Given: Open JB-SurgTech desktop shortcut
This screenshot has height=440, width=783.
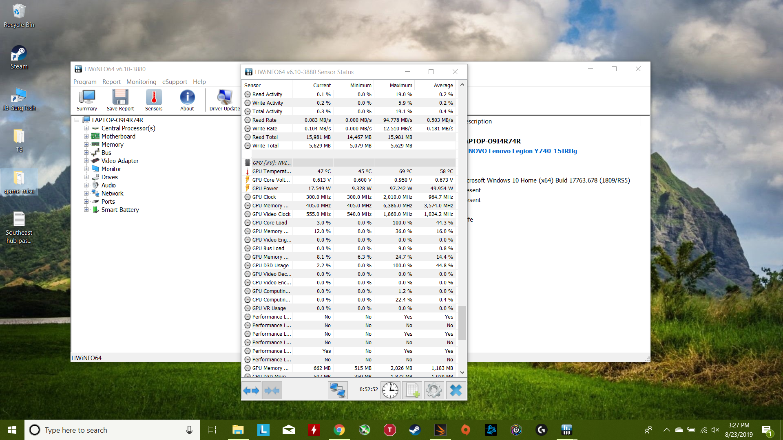Looking at the screenshot, I should click(x=19, y=99).
